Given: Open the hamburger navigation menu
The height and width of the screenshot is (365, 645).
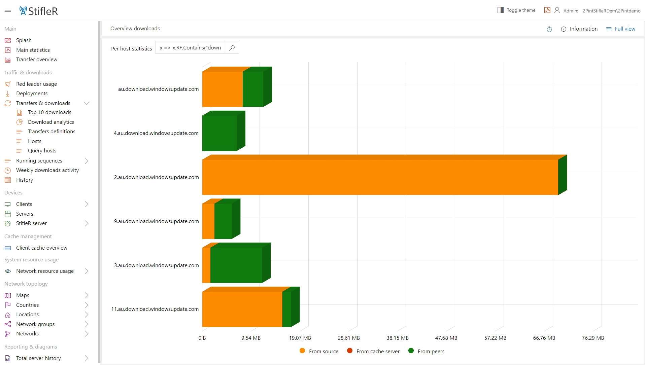Looking at the screenshot, I should tap(8, 10).
